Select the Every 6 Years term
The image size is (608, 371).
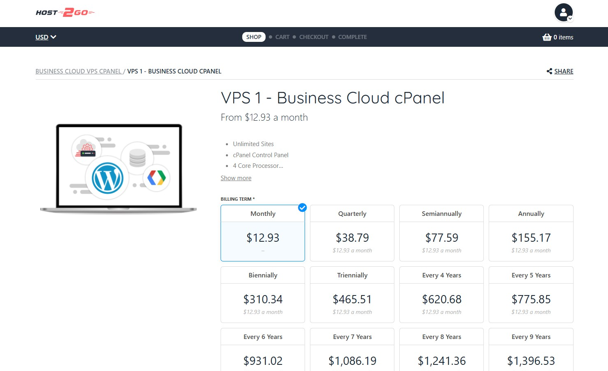[x=263, y=350]
